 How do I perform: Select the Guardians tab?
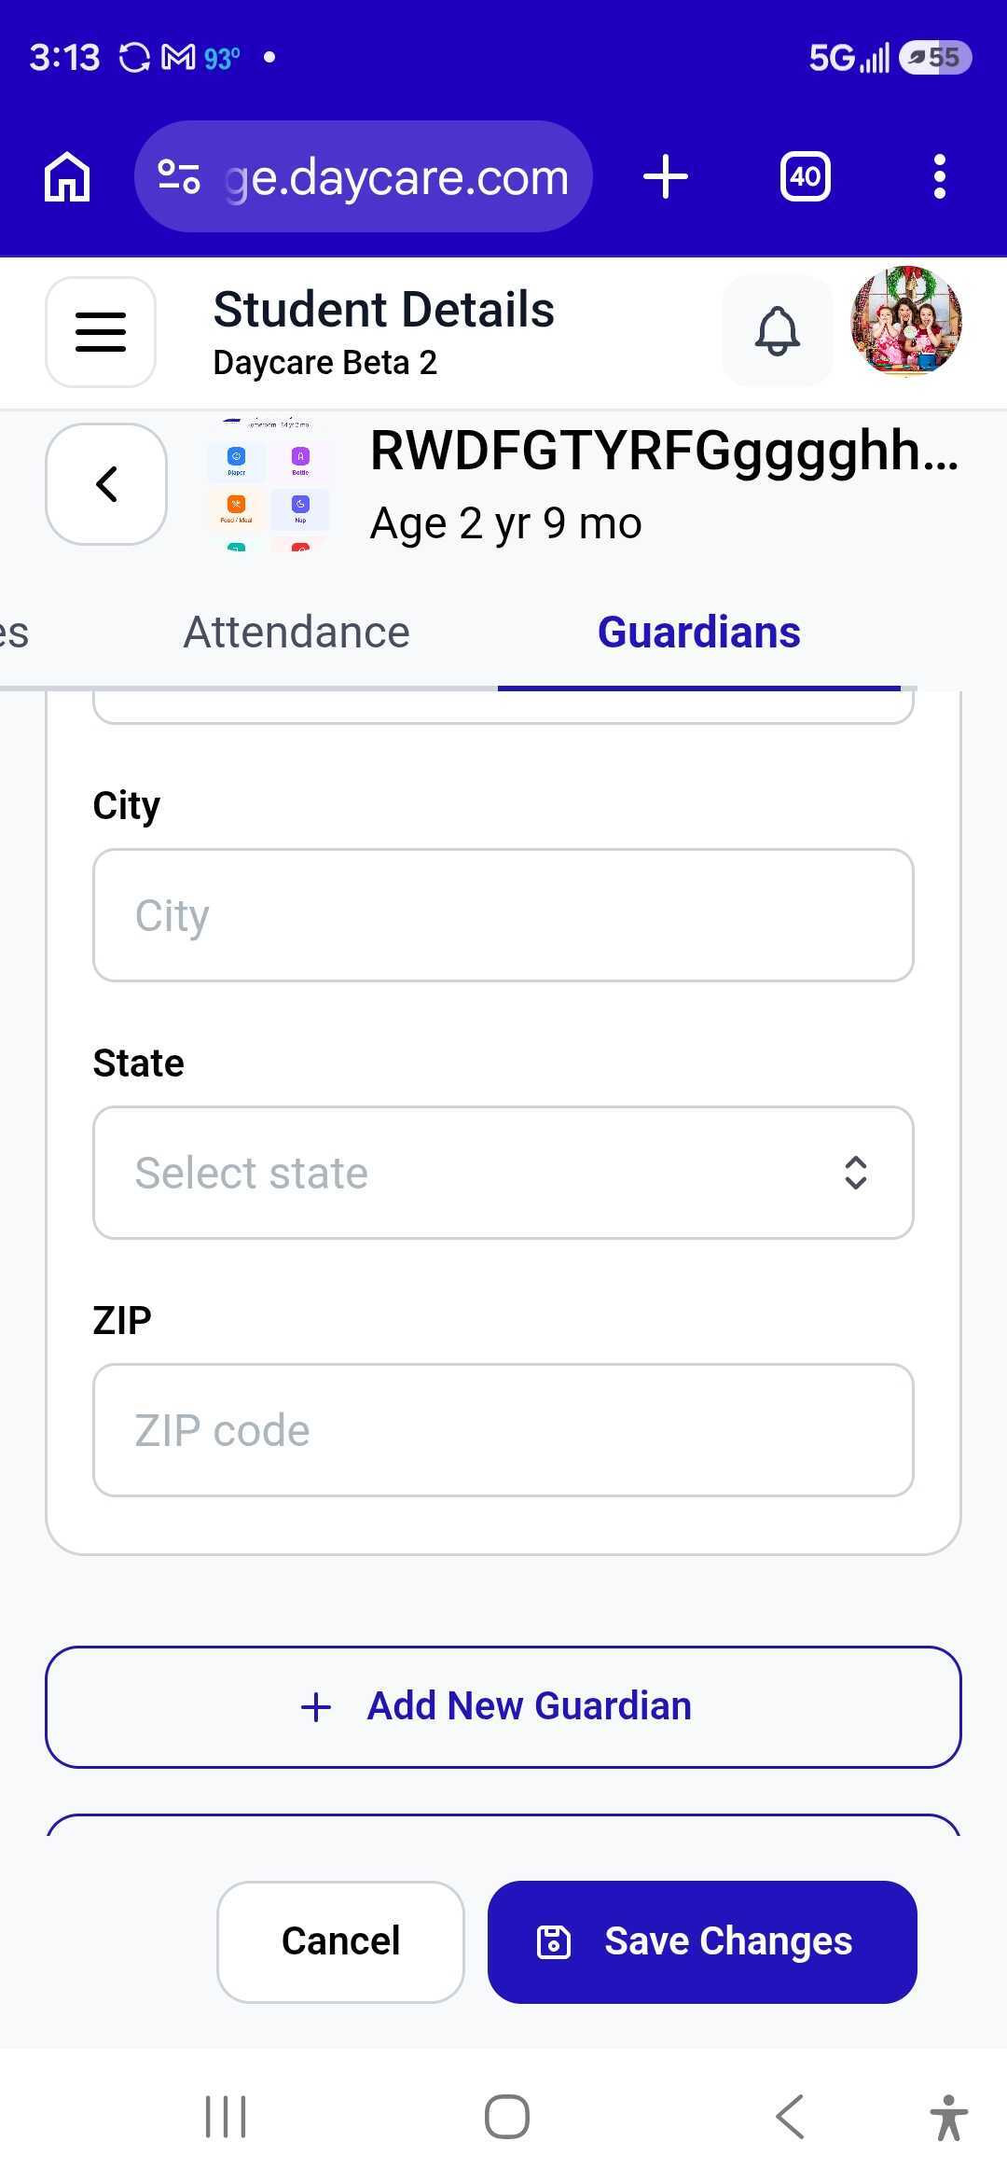point(699,633)
